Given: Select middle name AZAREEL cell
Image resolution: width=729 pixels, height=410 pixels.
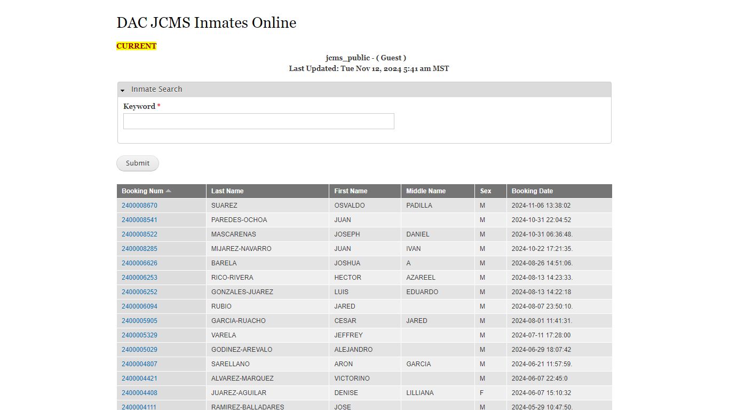Looking at the screenshot, I should [x=438, y=278].
